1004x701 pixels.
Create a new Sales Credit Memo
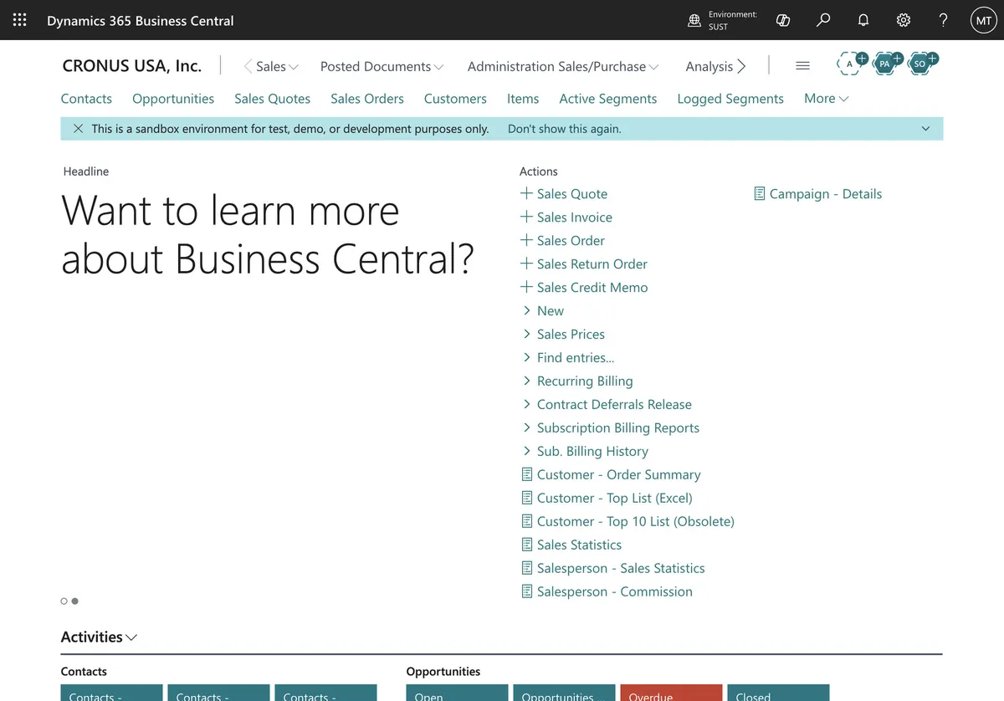point(584,287)
